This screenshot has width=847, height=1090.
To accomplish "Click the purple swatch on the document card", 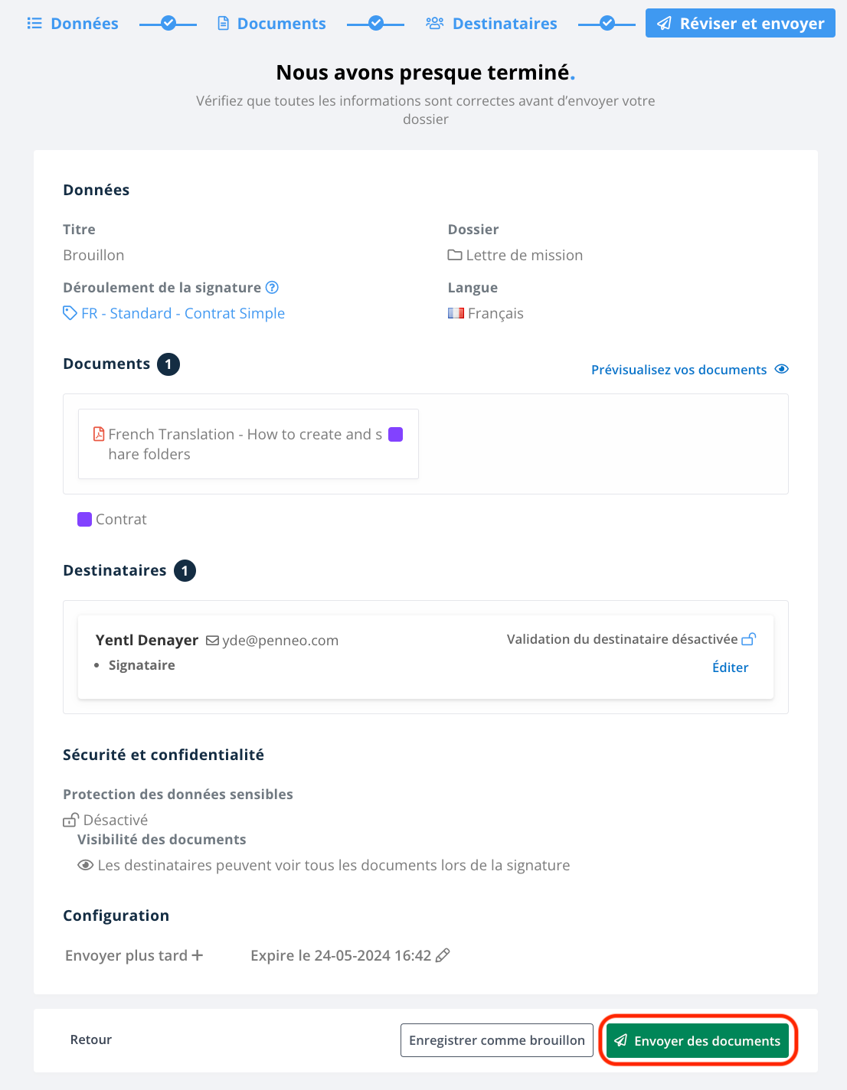I will 396,435.
